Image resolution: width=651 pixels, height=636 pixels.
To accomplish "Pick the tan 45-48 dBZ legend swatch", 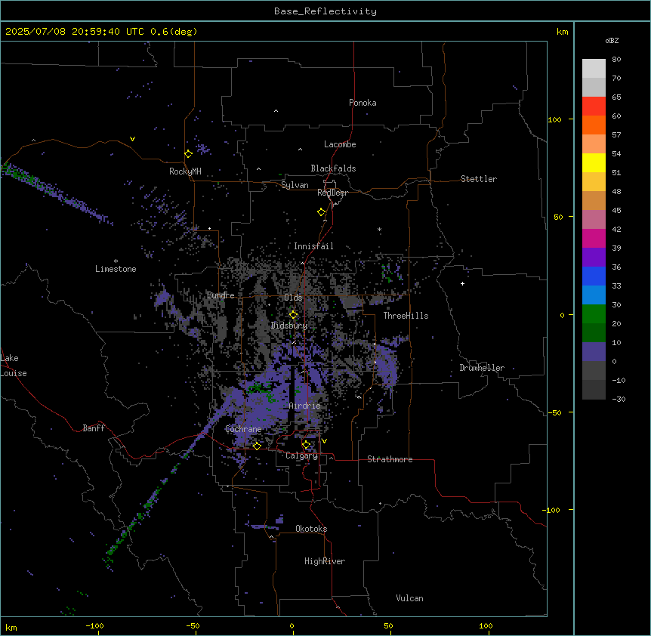I will pos(594,201).
